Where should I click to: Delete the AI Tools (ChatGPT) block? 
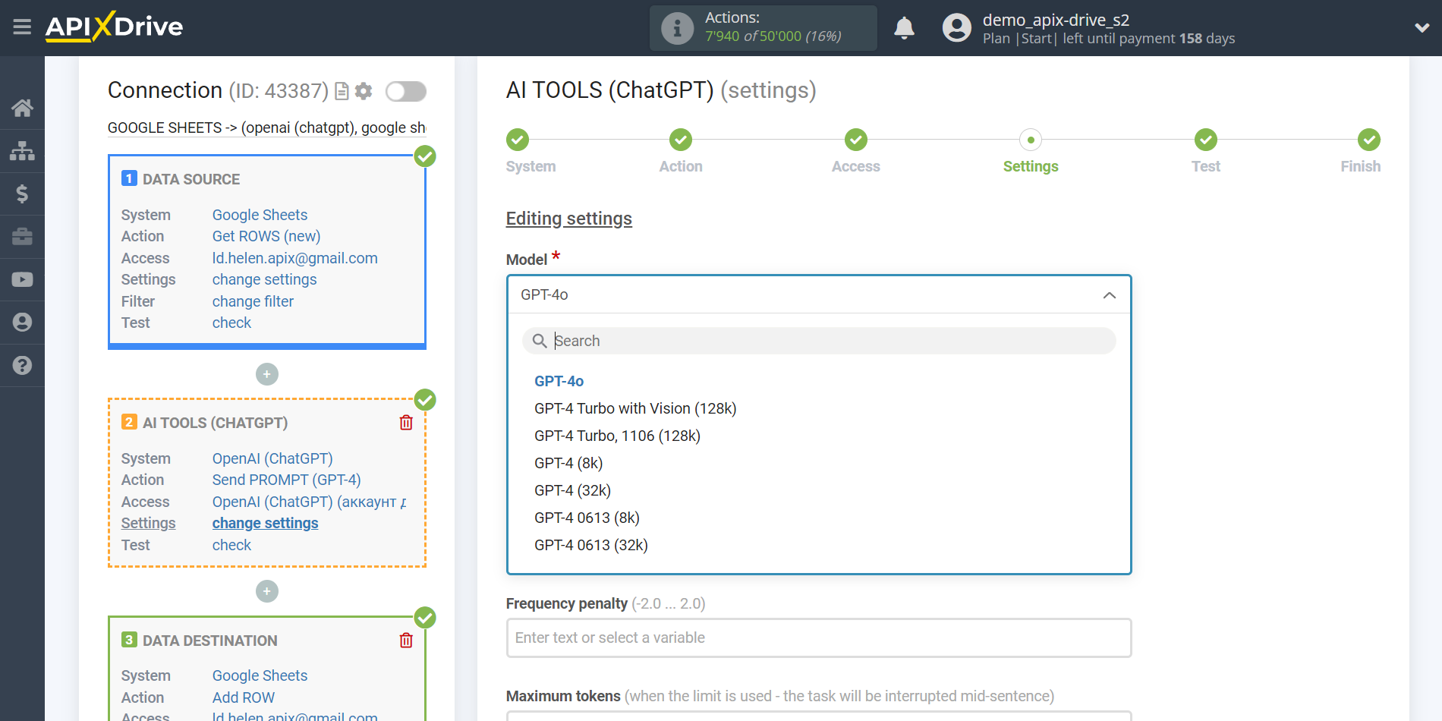pyautogui.click(x=406, y=423)
